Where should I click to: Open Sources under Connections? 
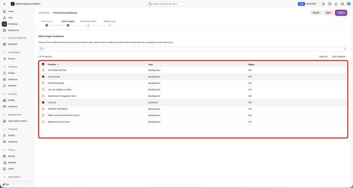[12, 59]
